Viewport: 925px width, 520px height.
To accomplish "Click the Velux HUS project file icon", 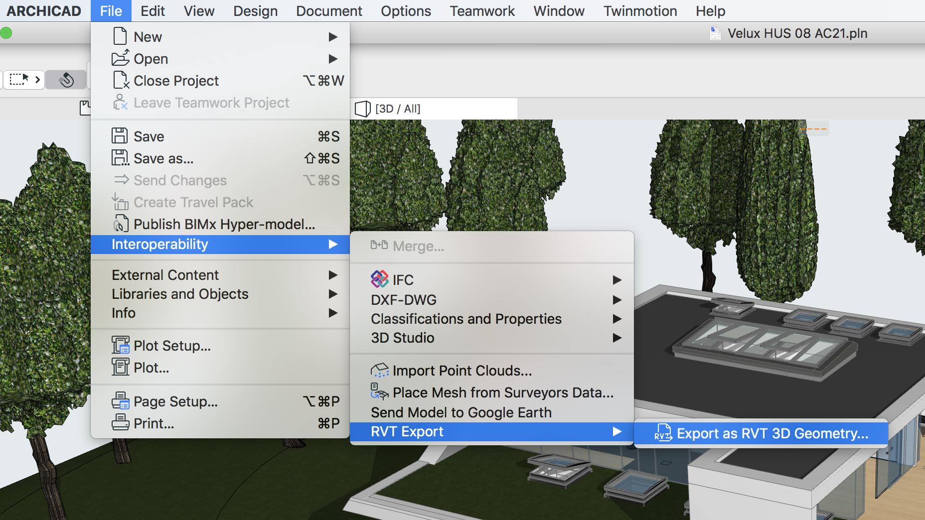I will point(715,33).
